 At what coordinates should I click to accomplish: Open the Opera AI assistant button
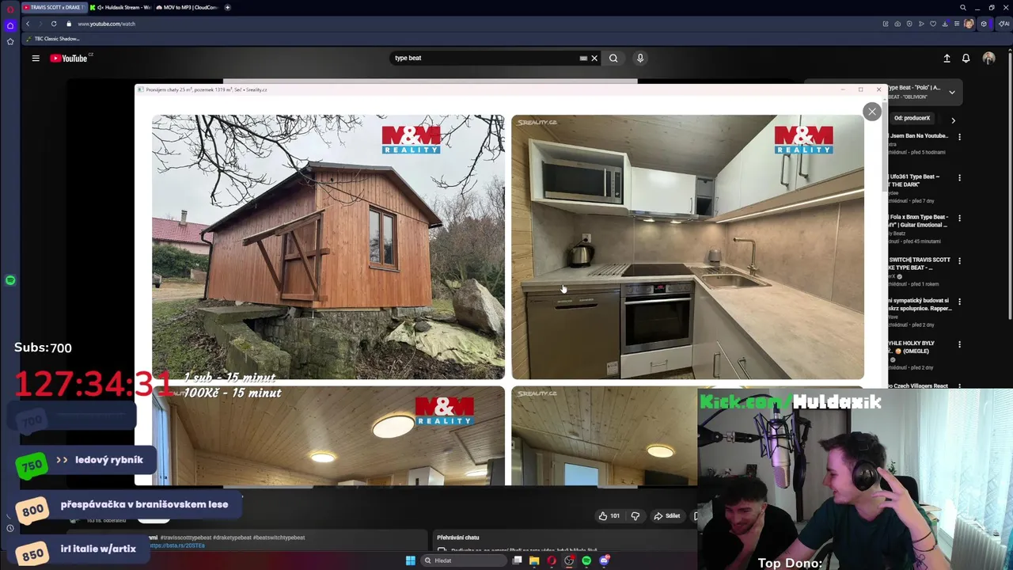[x=1003, y=24]
